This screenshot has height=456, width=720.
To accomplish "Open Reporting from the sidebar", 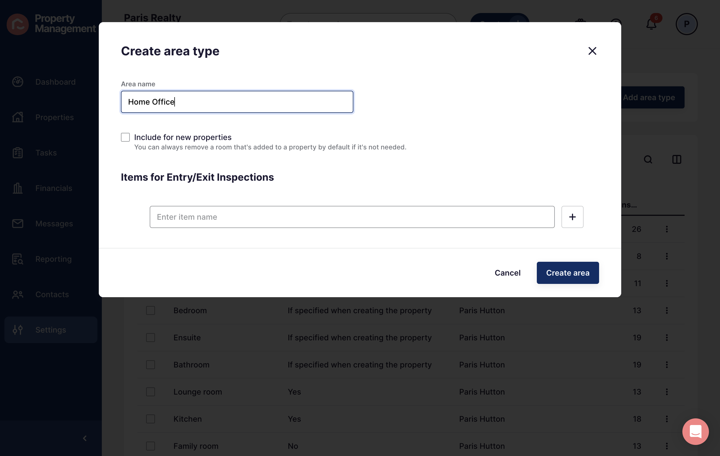I will point(51,259).
